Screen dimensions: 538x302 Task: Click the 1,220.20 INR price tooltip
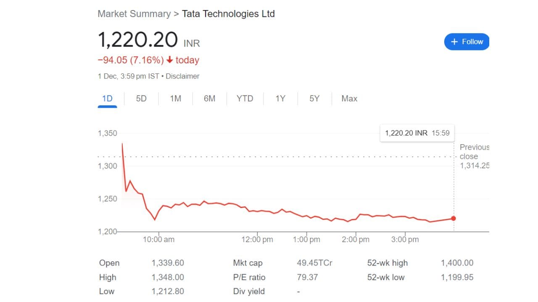coord(417,133)
